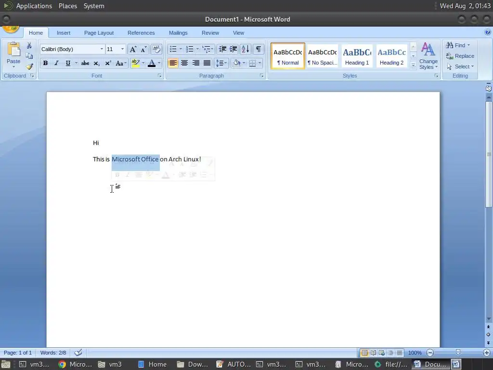Expand shading color options arrow
This screenshot has width=493, height=370.
click(244, 63)
